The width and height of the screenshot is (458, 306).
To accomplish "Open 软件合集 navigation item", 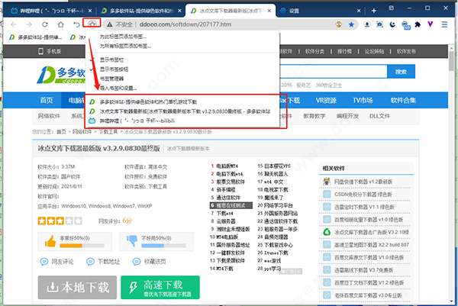I will click(x=403, y=101).
